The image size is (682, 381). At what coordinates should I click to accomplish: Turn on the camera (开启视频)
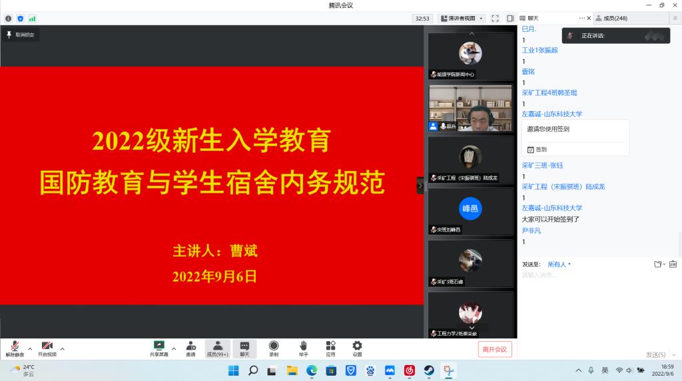(47, 348)
